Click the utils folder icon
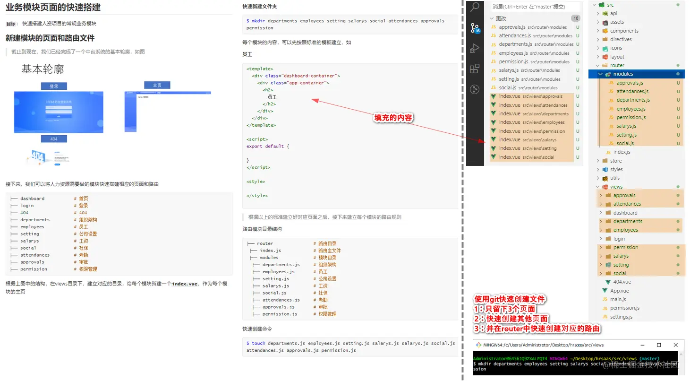This screenshot has height=381, width=690. click(x=605, y=178)
